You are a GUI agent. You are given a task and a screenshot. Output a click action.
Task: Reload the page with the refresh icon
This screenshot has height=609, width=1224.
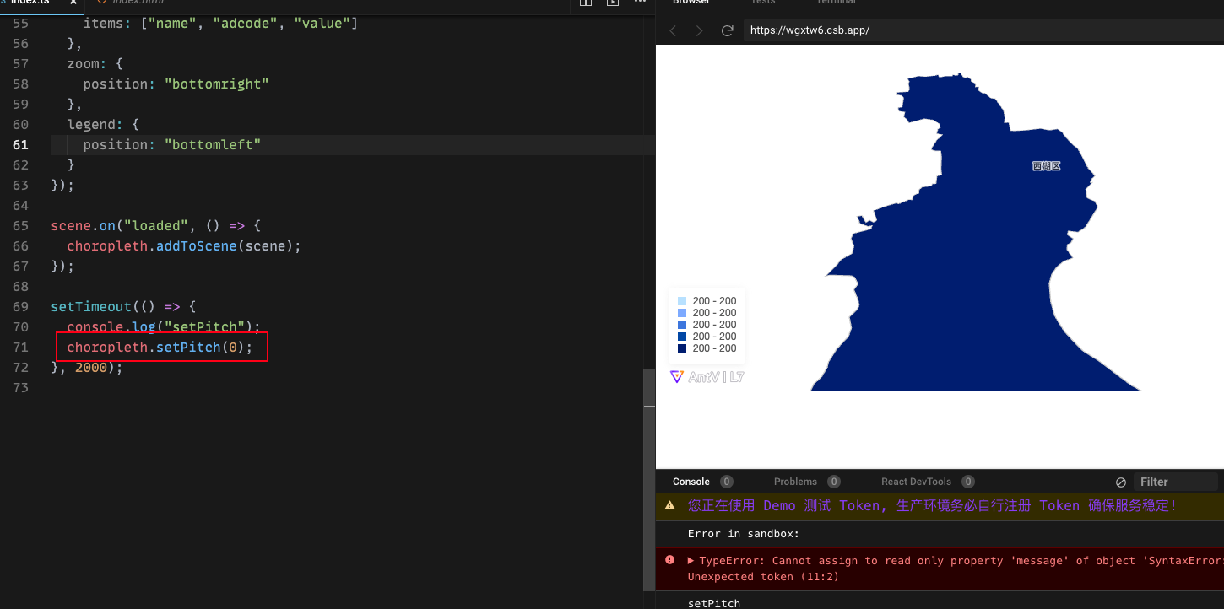tap(726, 30)
